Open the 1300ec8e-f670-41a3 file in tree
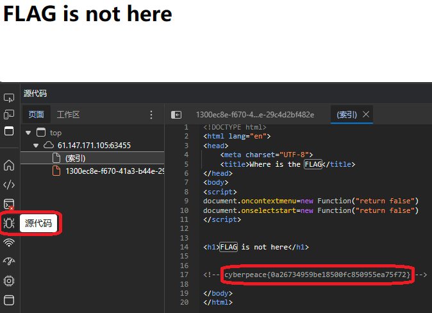This screenshot has width=432, height=313. click(x=92, y=171)
